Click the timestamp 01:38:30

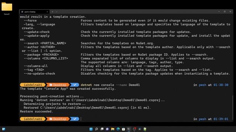coord(221,85)
